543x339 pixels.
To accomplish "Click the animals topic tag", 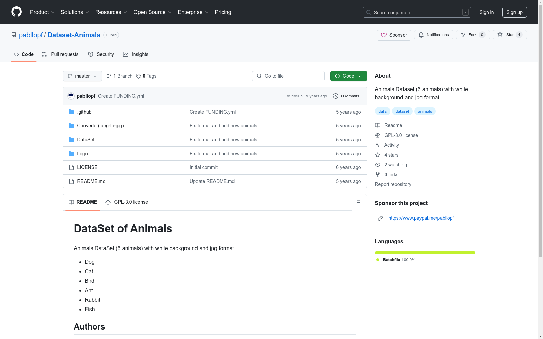I will point(425,111).
